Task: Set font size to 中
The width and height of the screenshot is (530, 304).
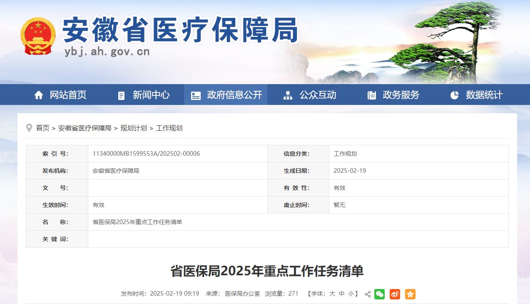Action: [x=342, y=294]
